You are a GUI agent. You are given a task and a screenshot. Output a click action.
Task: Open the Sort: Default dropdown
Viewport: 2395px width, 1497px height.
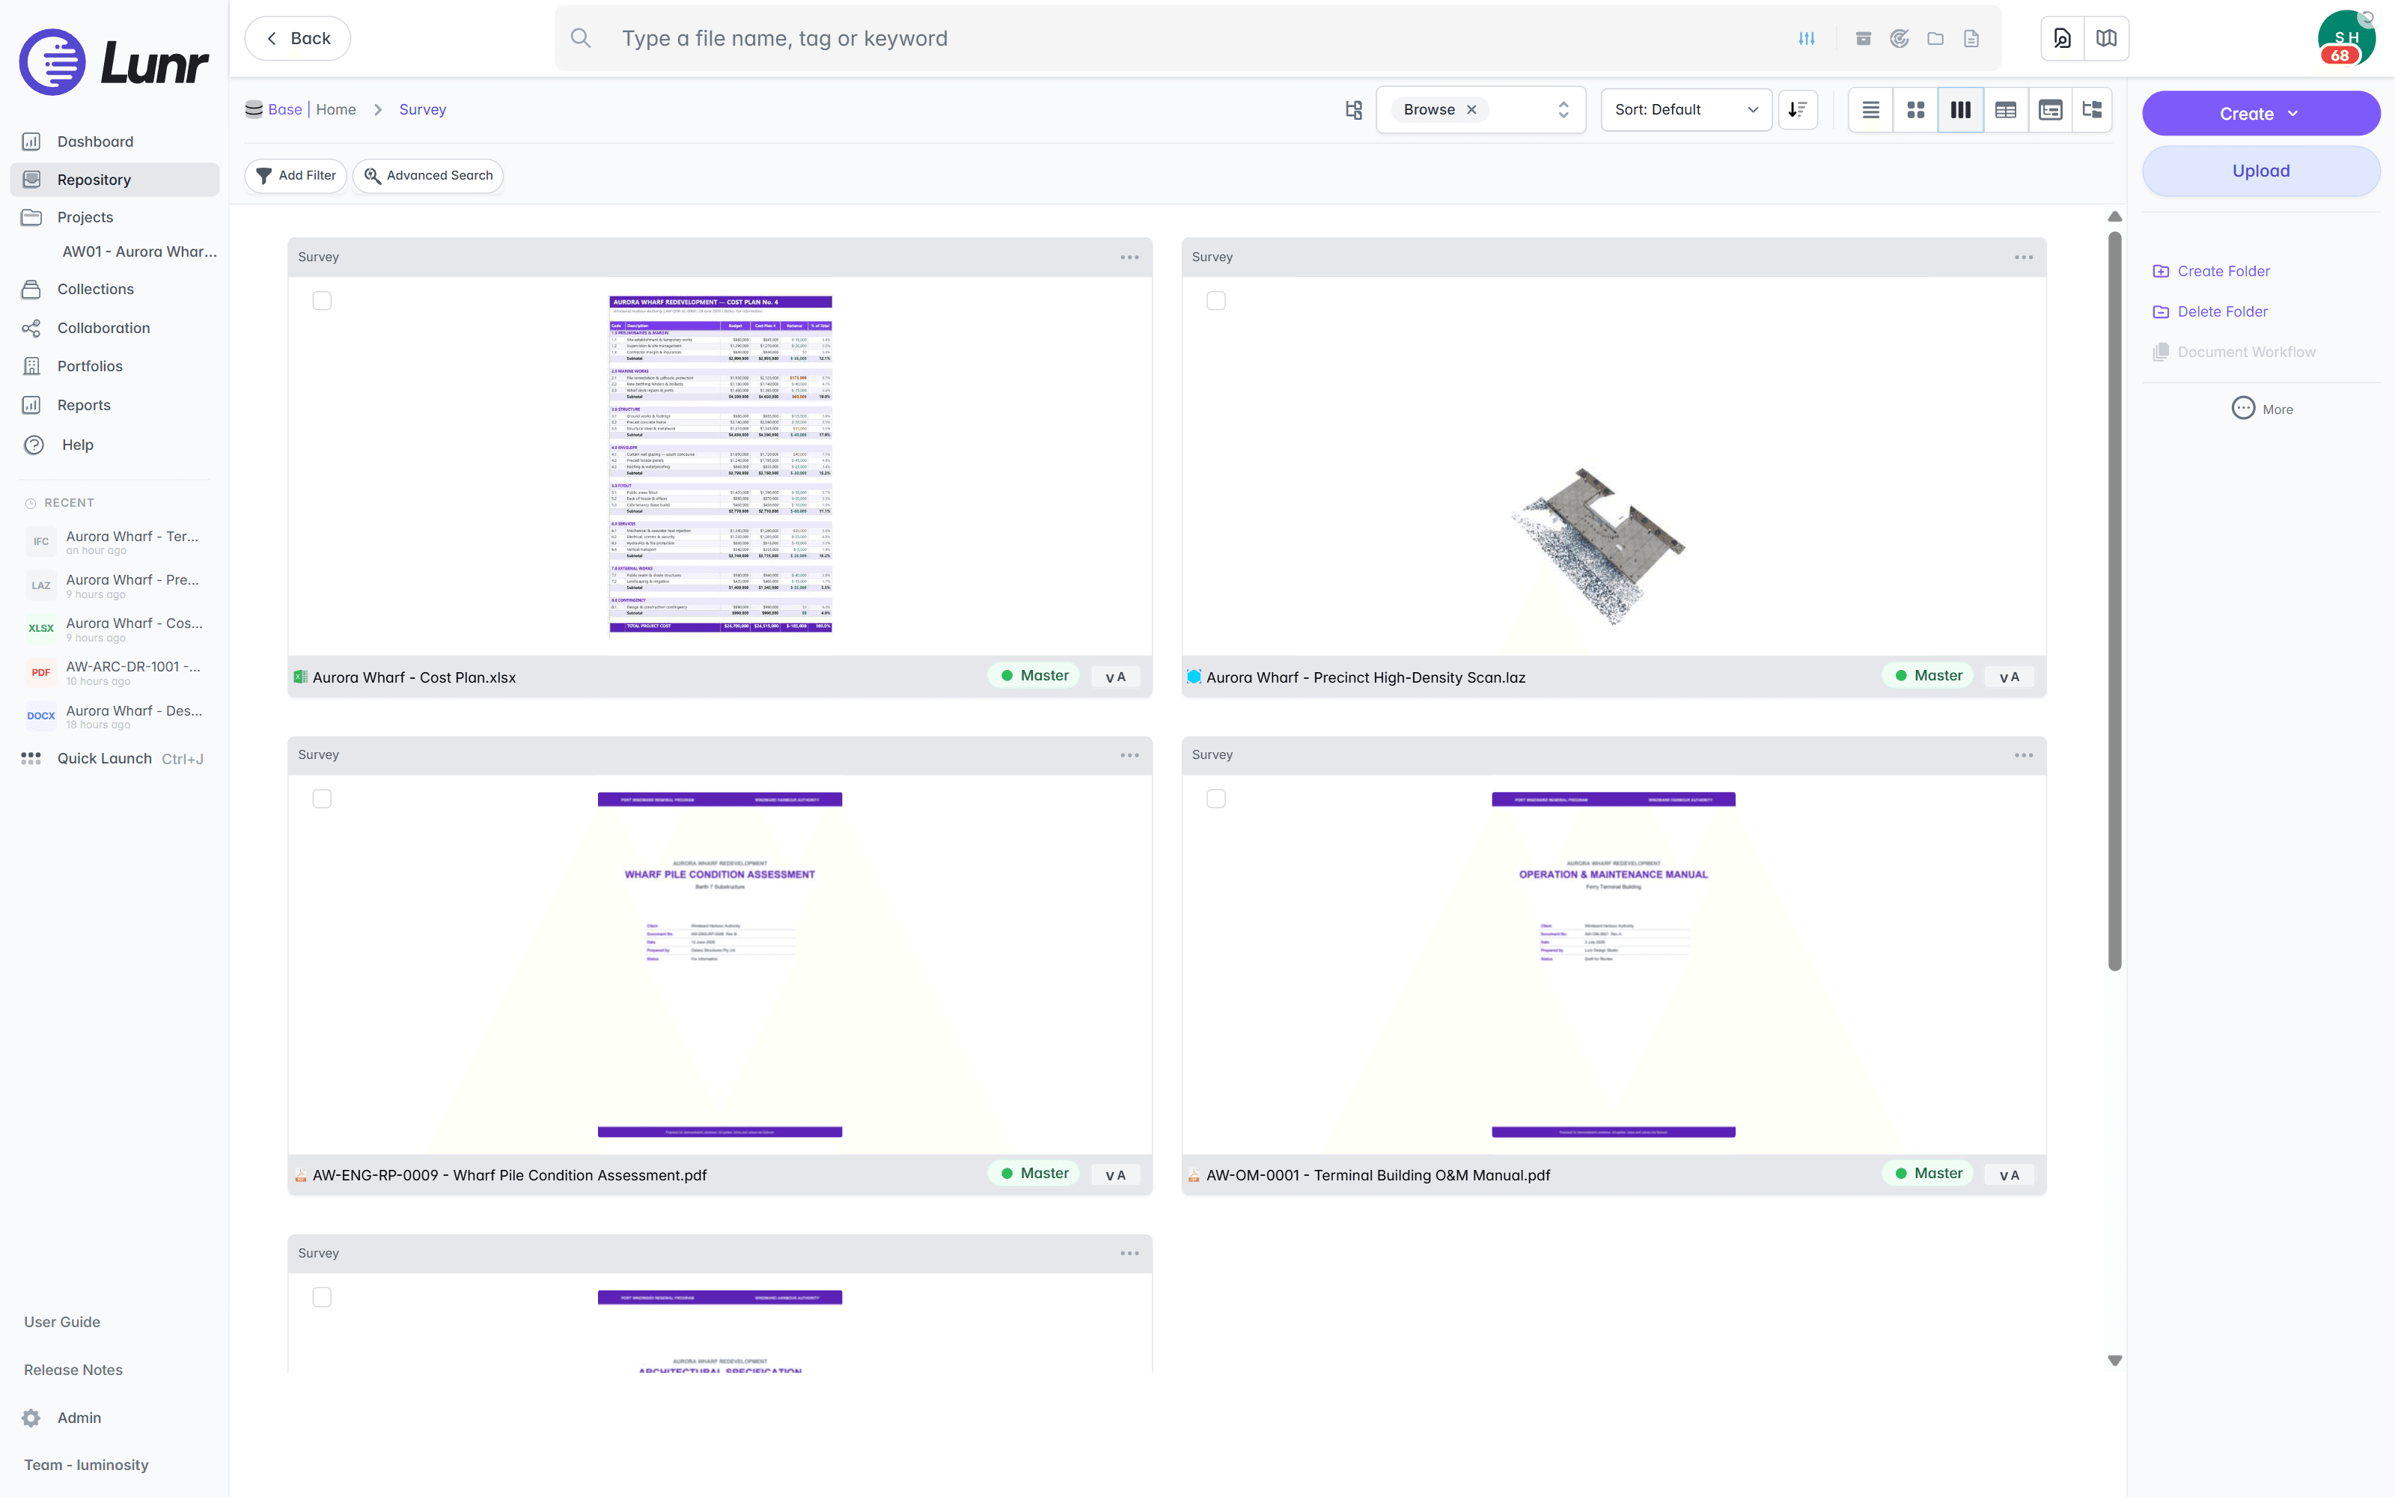[1686, 110]
